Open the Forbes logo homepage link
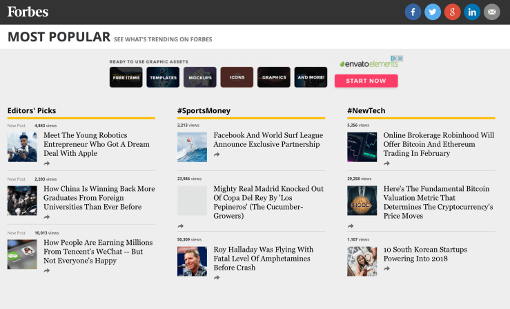 (28, 12)
